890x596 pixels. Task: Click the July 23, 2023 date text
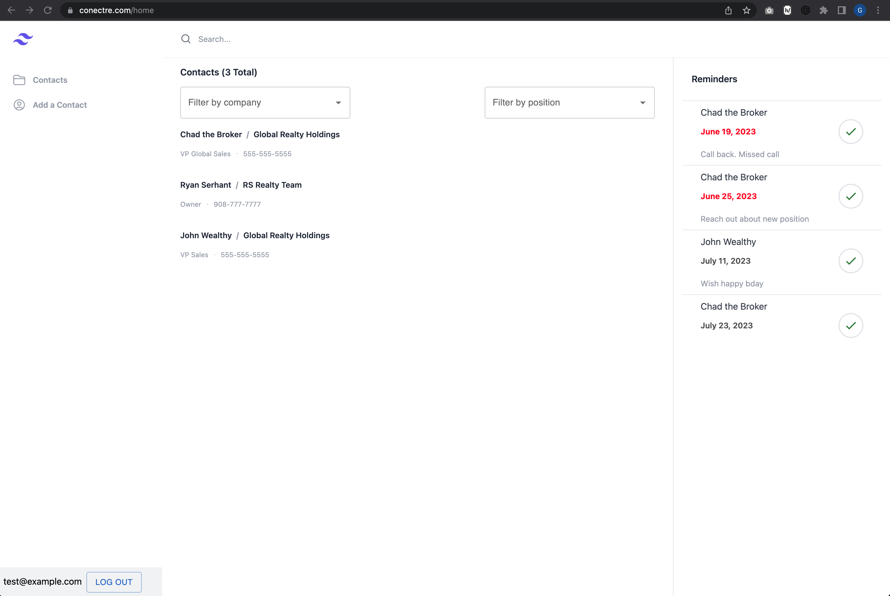[x=726, y=326]
